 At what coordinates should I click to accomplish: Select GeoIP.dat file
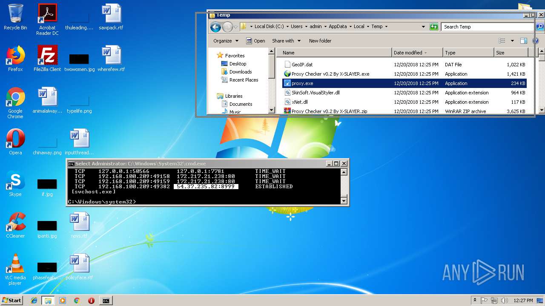pyautogui.click(x=404, y=65)
